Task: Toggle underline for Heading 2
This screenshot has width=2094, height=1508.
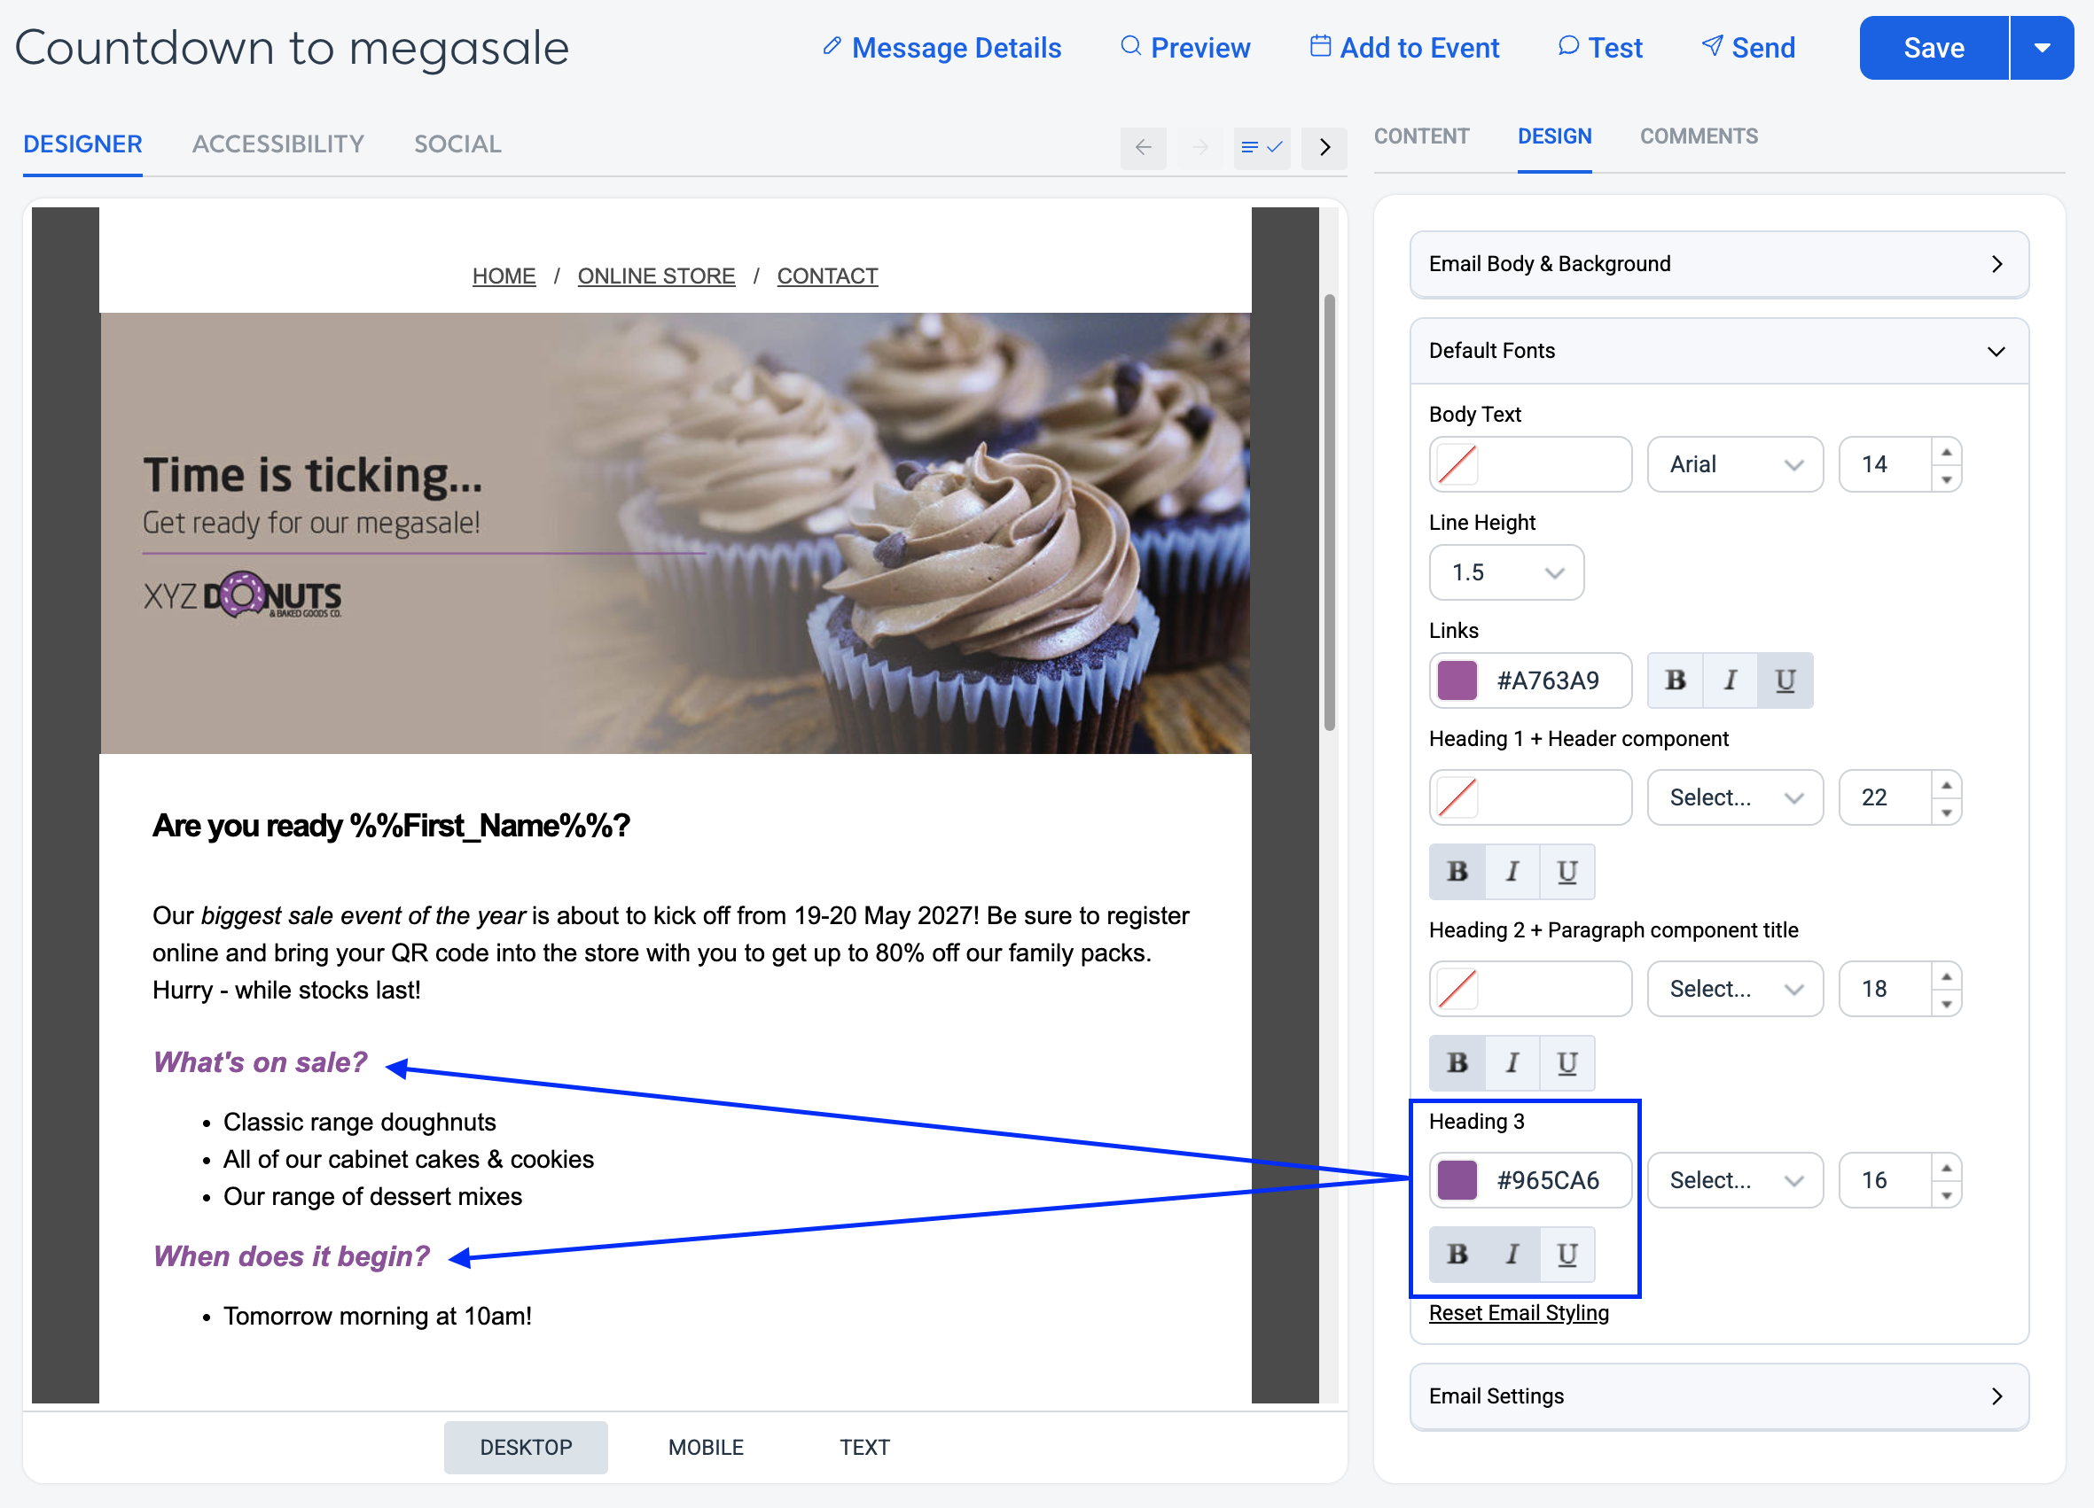Action: (1567, 1062)
